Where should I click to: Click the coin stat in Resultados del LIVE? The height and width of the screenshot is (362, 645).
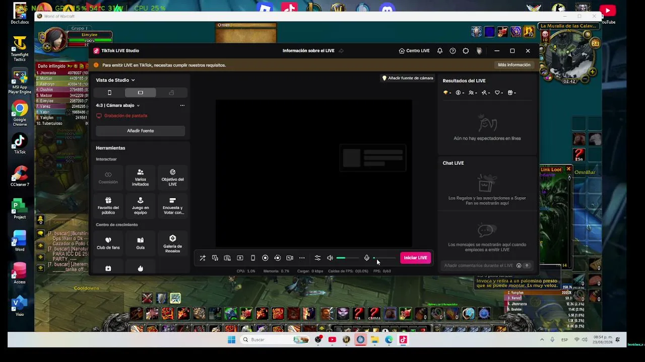tap(460, 93)
